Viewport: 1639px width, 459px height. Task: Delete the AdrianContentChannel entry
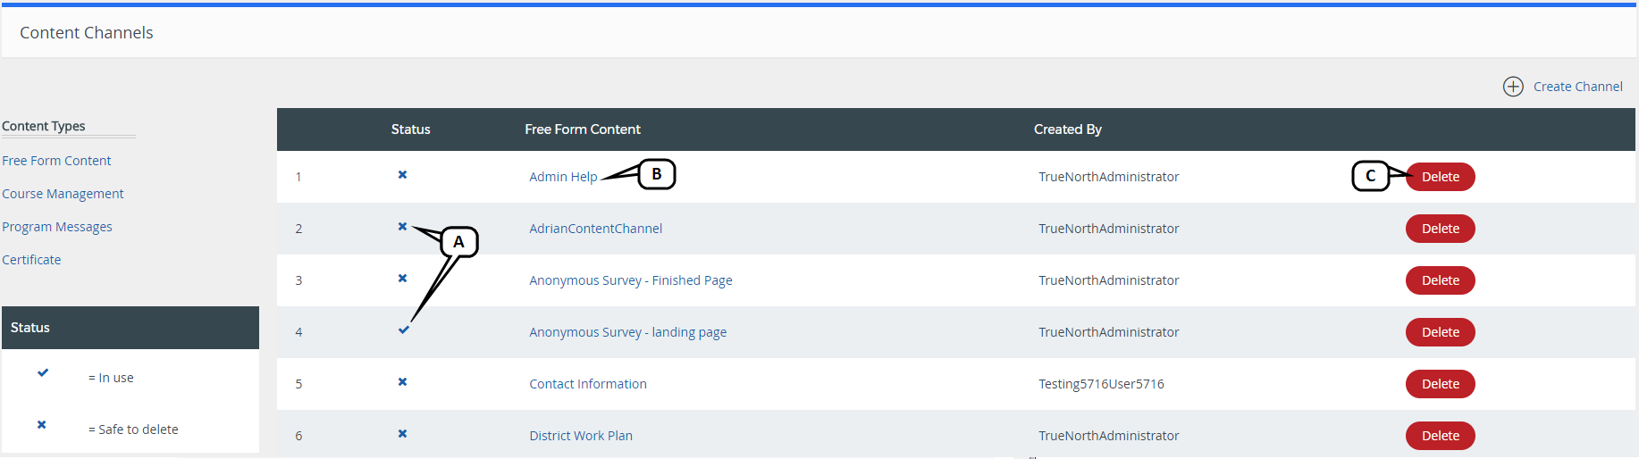(1440, 229)
